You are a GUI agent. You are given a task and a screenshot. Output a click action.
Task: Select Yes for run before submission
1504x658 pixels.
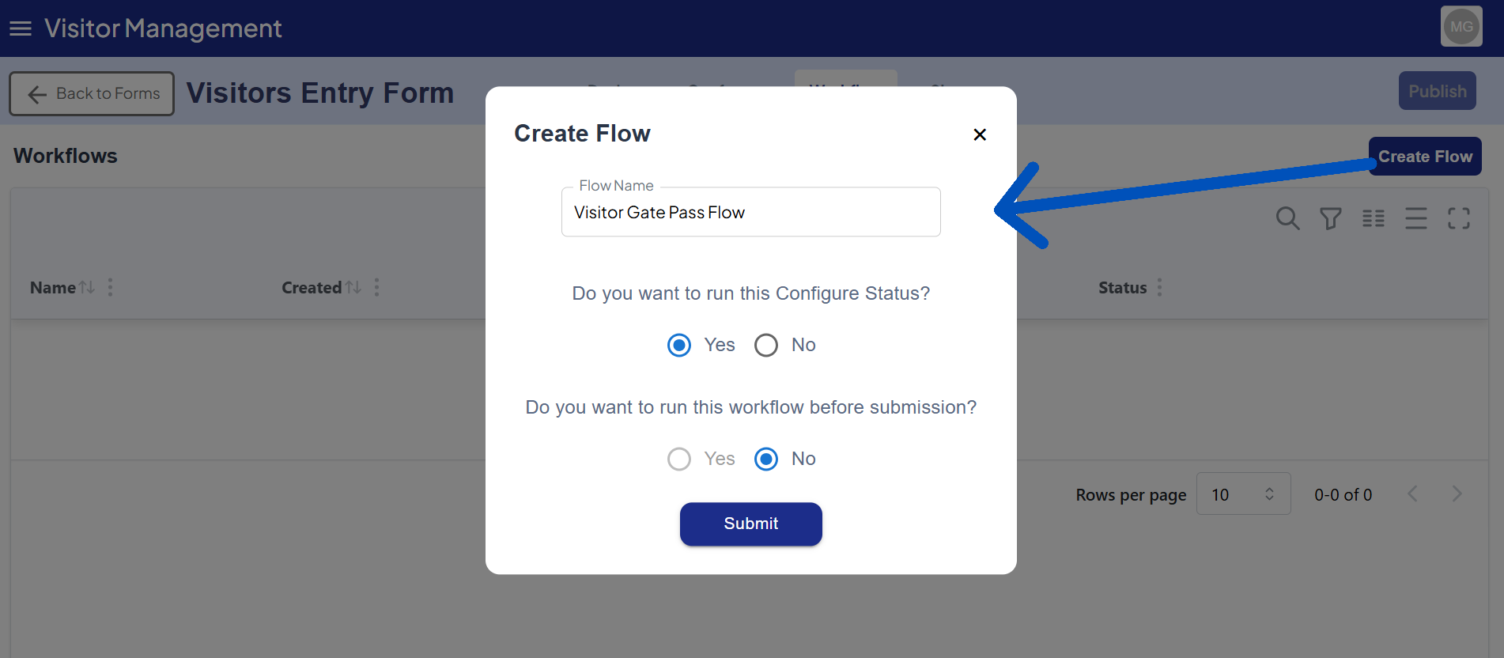click(679, 459)
